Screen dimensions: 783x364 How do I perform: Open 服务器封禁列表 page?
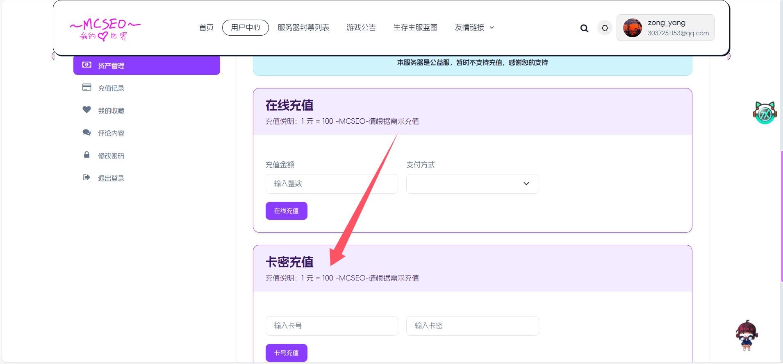click(303, 27)
